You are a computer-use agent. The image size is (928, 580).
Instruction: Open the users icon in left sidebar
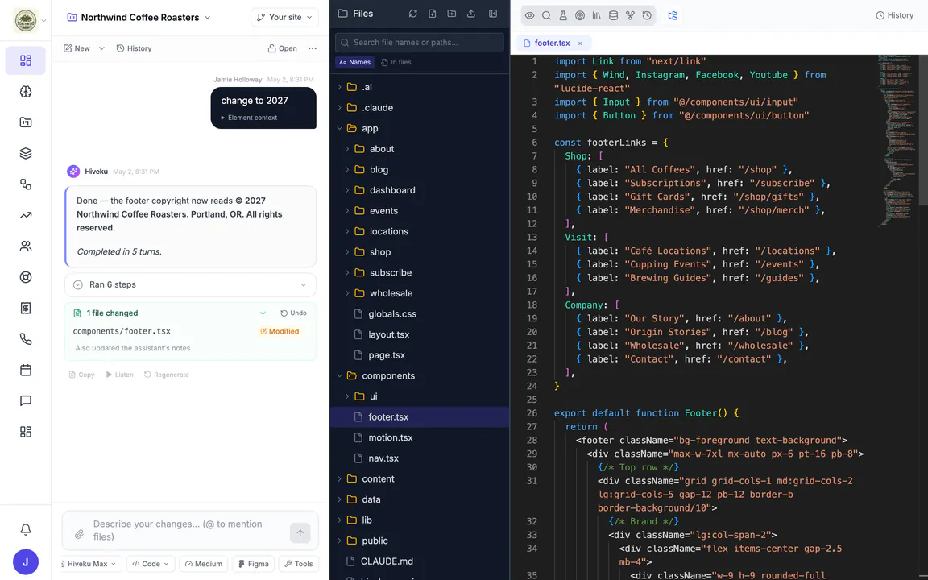click(x=26, y=246)
